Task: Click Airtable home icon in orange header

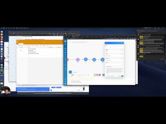Action: click(x=18, y=42)
